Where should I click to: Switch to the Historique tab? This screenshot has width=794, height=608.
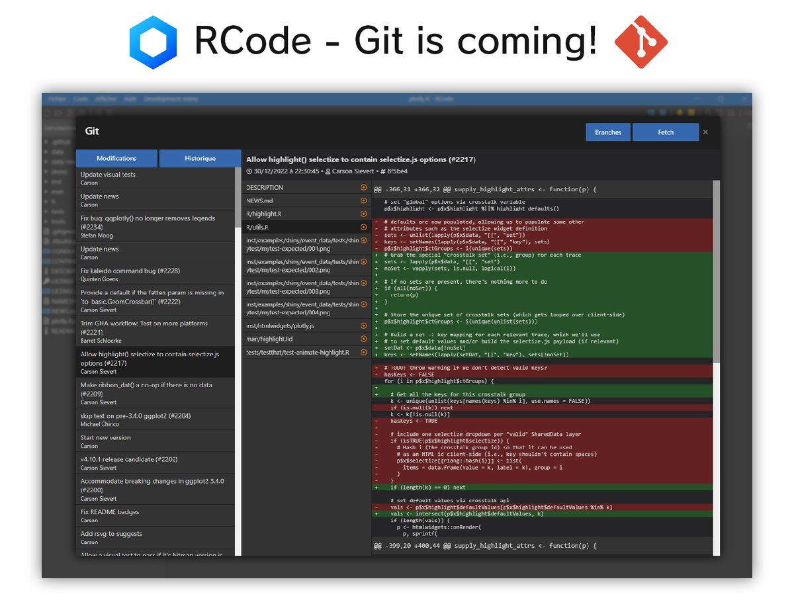[200, 158]
